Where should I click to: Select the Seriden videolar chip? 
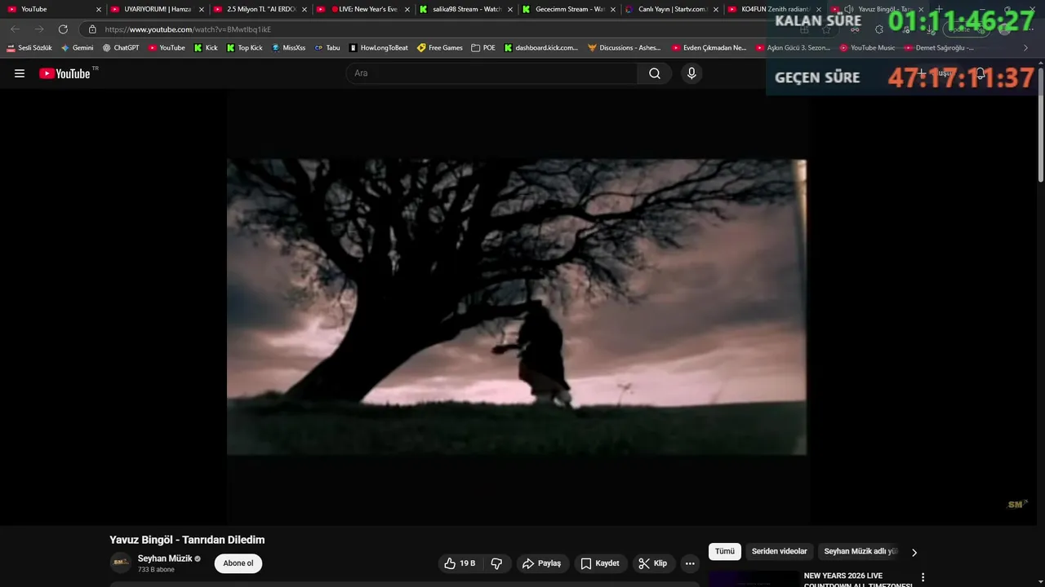(779, 552)
